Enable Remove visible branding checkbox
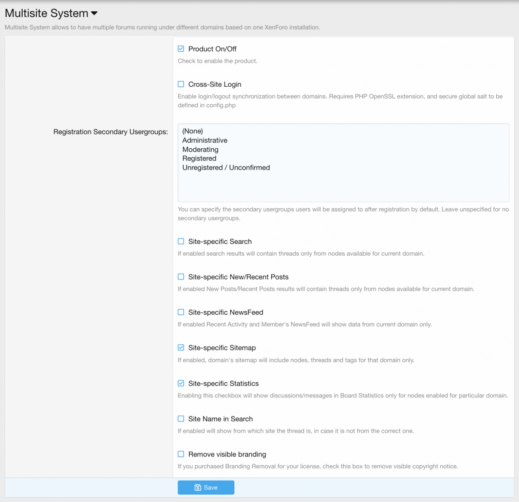The width and height of the screenshot is (519, 502). pyautogui.click(x=181, y=454)
